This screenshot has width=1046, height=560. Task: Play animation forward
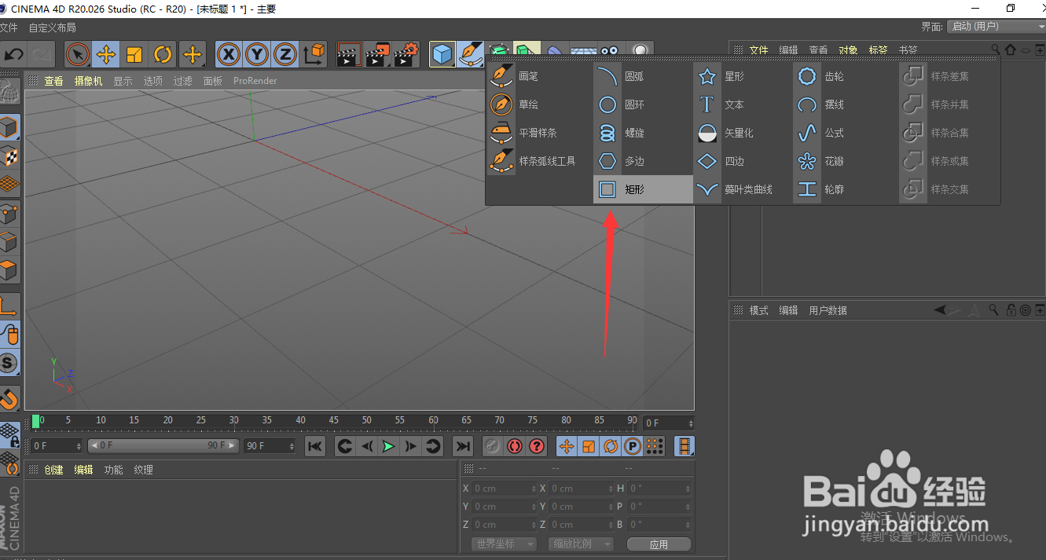(x=388, y=446)
